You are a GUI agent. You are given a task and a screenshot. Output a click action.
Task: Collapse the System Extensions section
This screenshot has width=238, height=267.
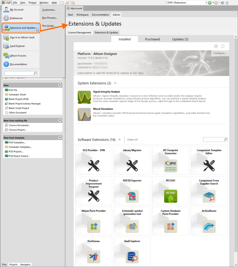click(116, 83)
